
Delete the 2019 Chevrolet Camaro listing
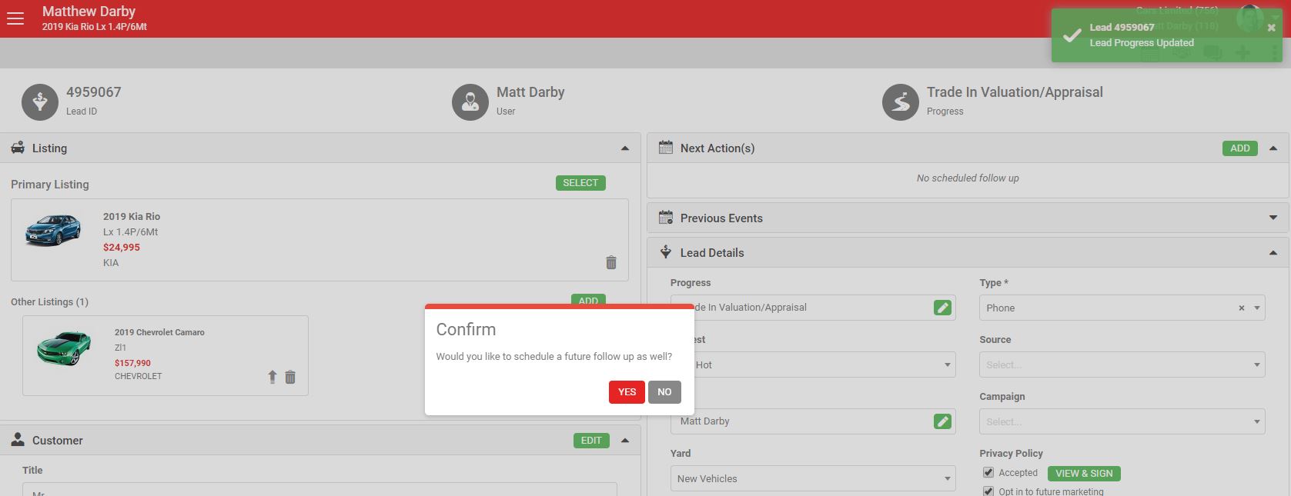[x=290, y=377]
